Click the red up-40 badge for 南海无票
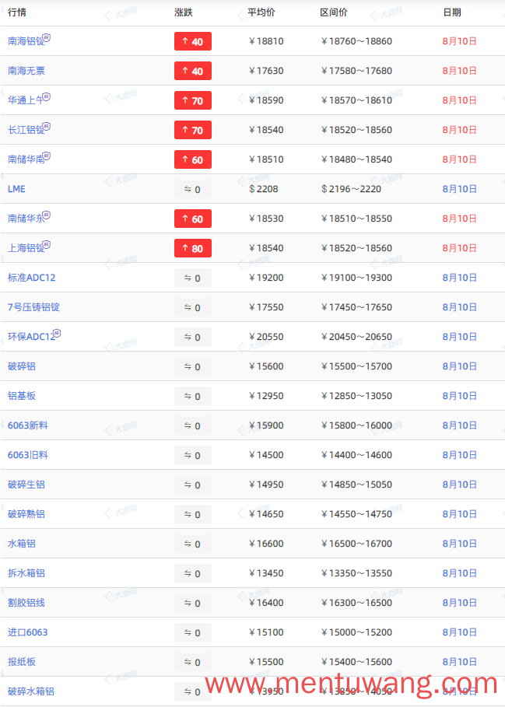Viewport: 505px width, 707px height. [x=193, y=71]
